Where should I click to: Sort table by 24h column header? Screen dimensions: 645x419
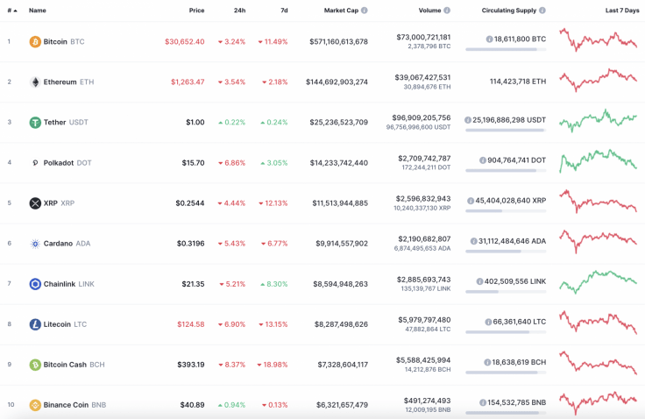point(239,11)
